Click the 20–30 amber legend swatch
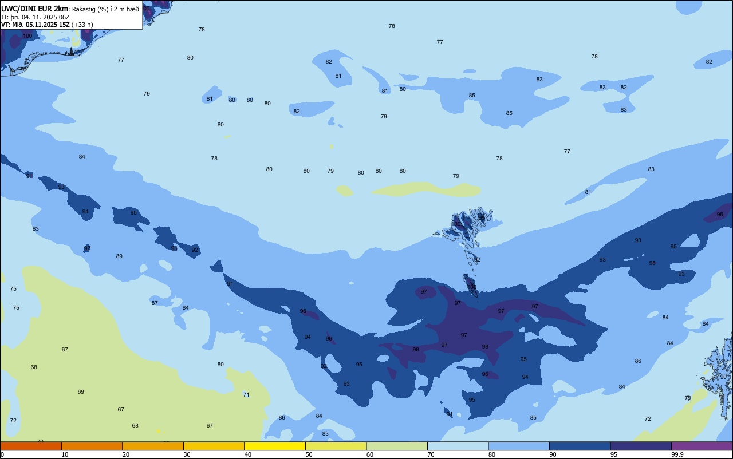Image resolution: width=733 pixels, height=459 pixels. (153, 446)
